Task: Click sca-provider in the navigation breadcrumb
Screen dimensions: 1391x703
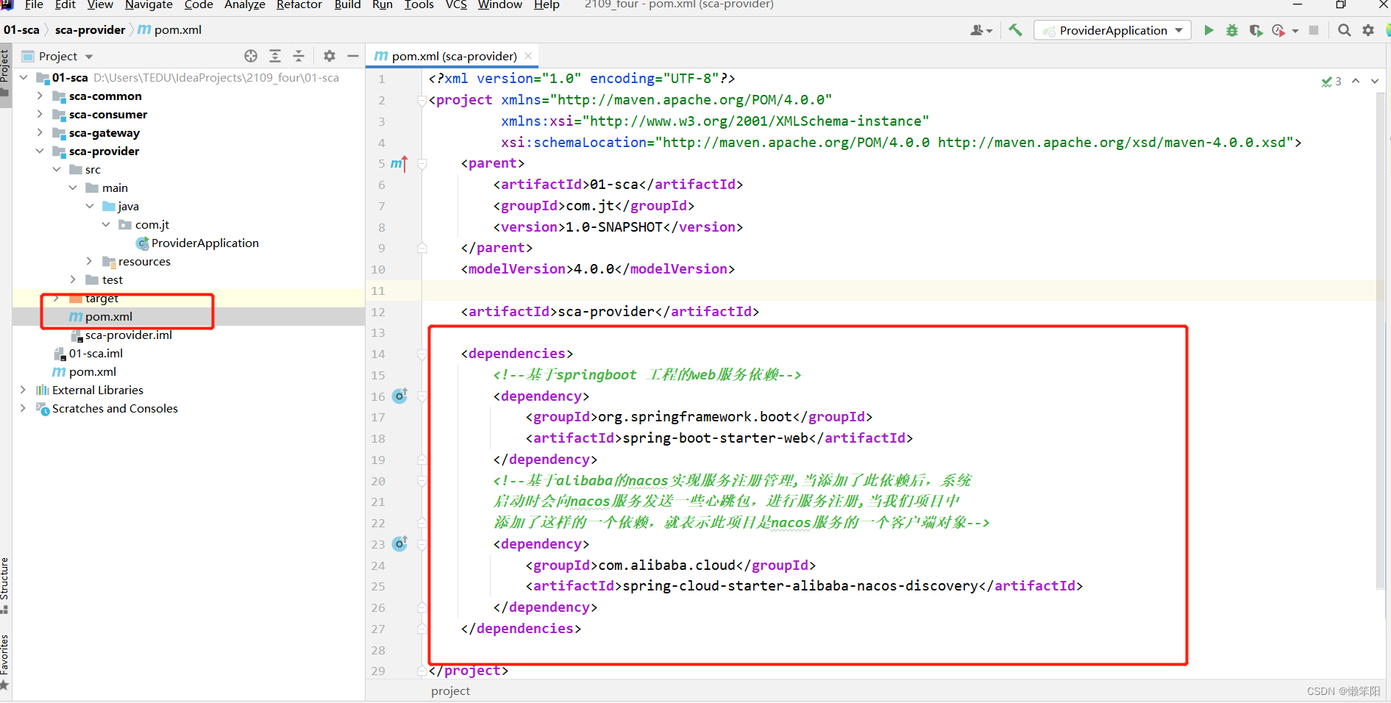Action: click(90, 29)
